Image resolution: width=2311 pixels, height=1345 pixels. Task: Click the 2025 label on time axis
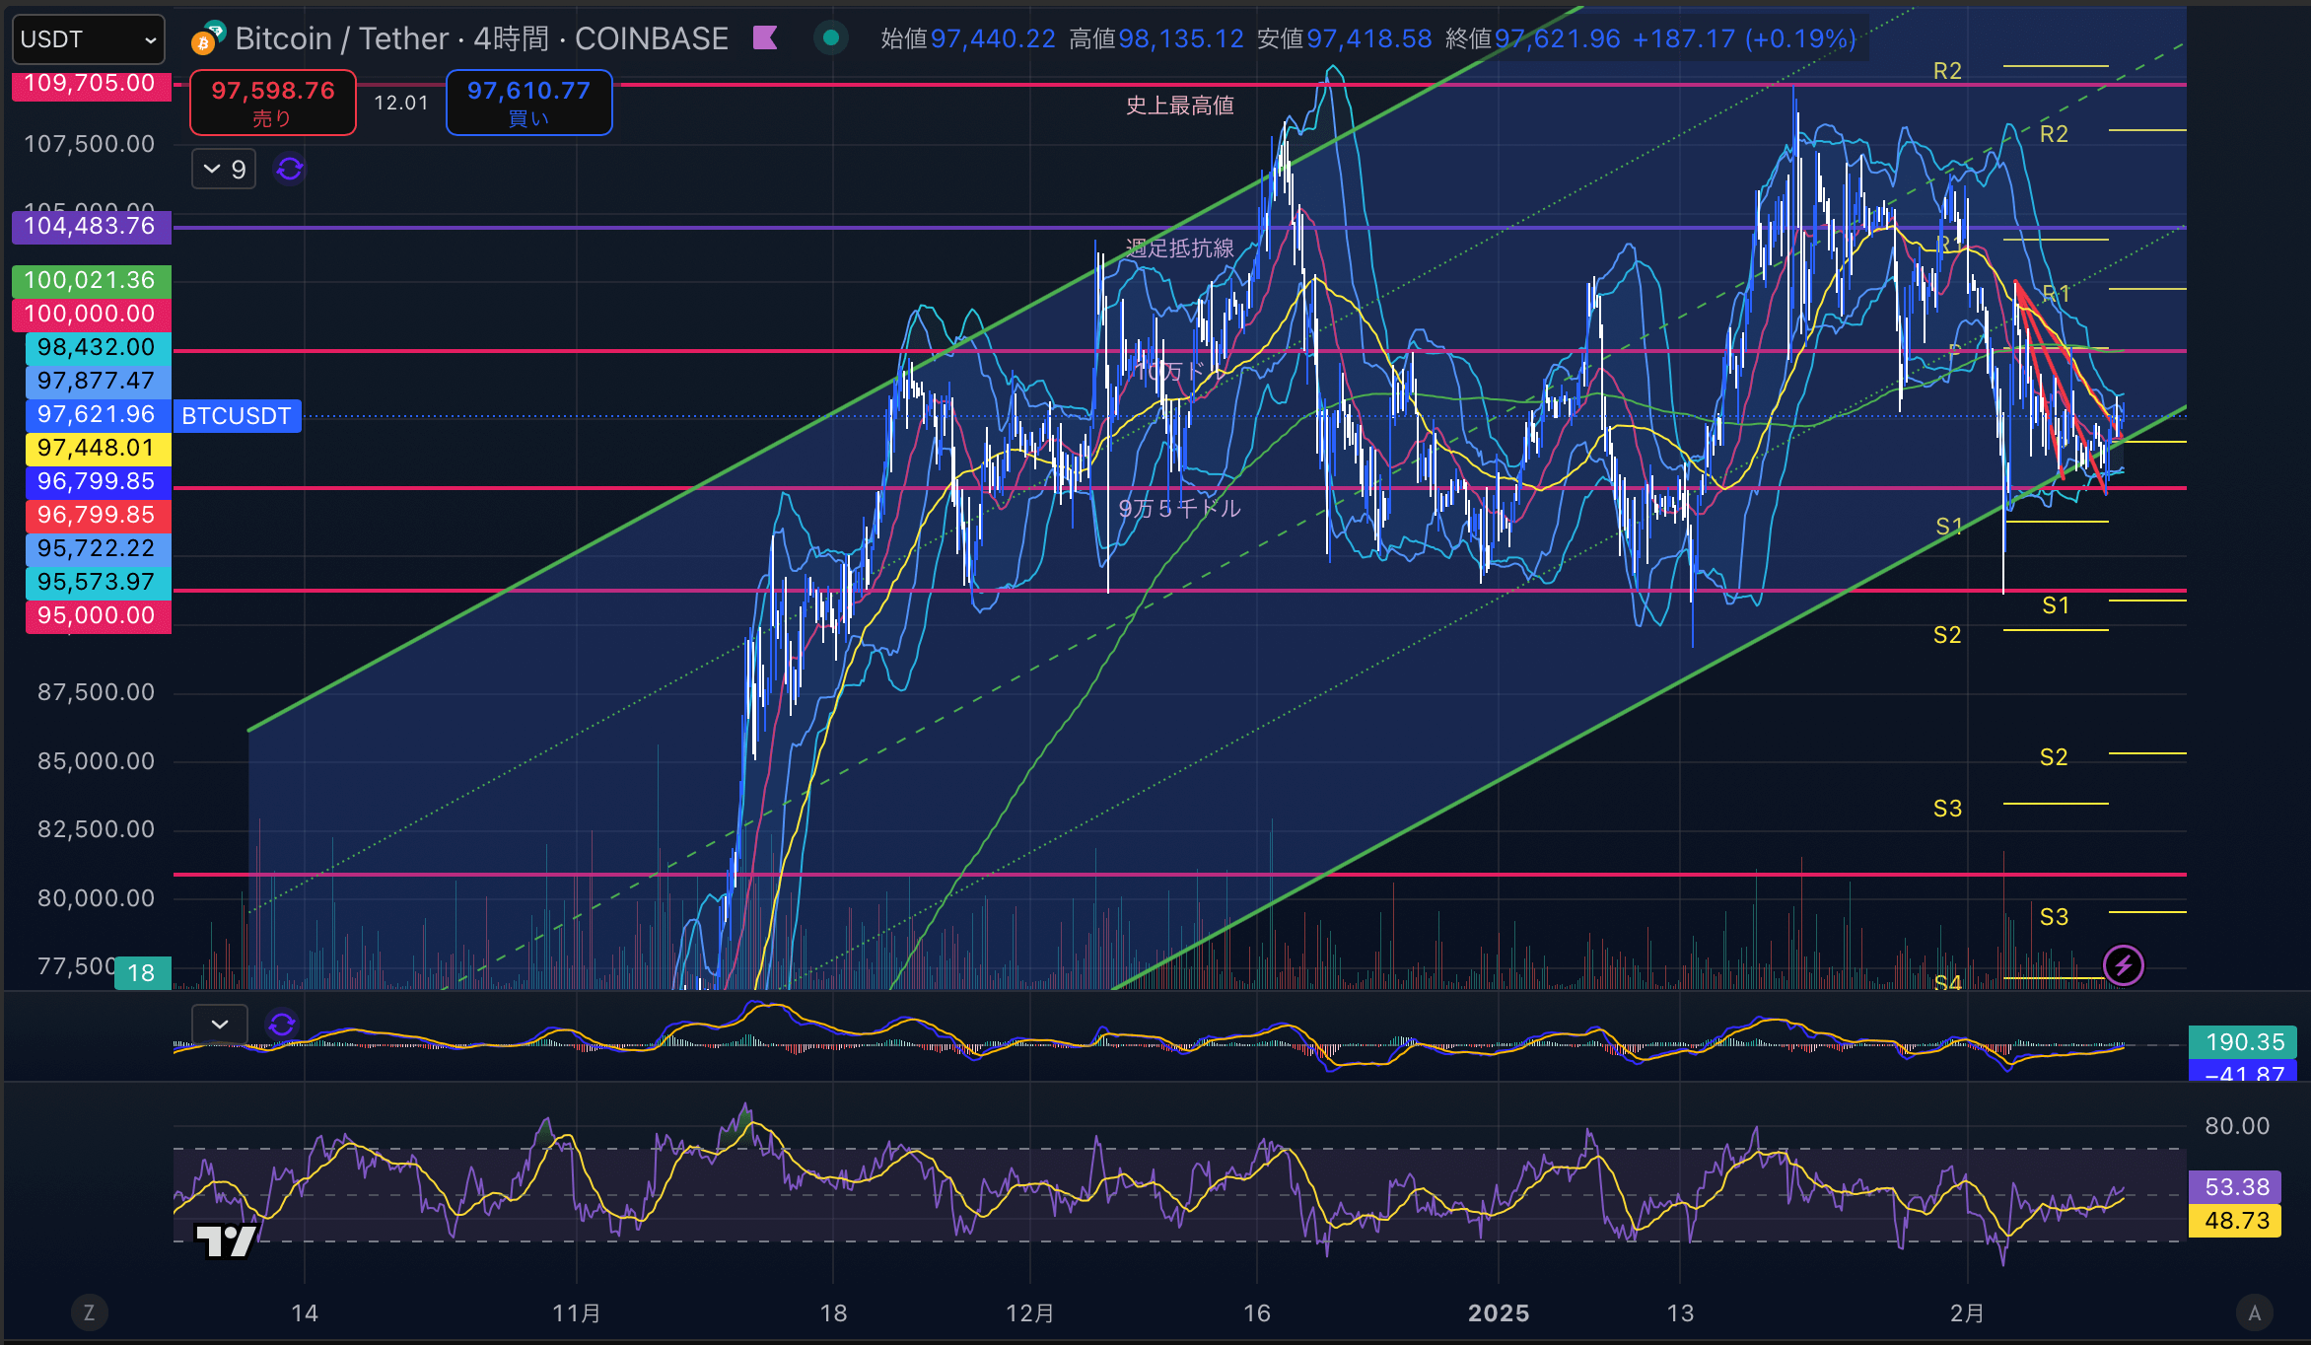click(x=1499, y=1313)
